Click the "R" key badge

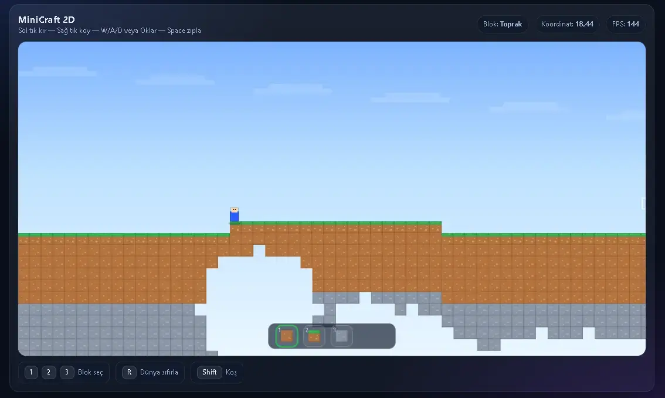129,372
